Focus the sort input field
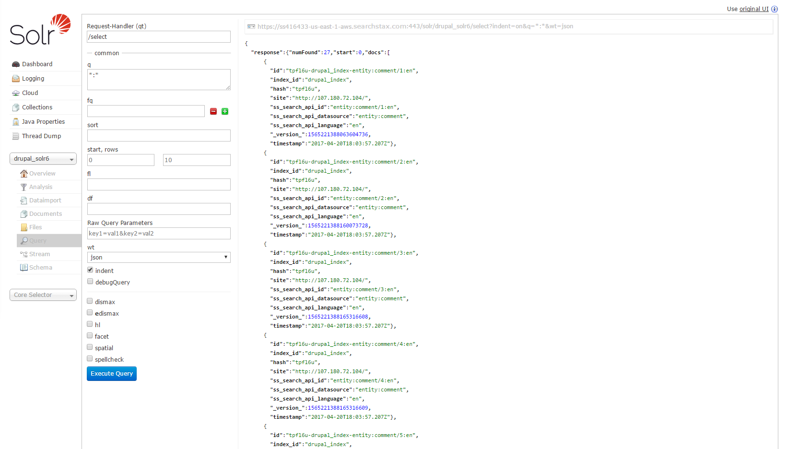 pos(159,136)
